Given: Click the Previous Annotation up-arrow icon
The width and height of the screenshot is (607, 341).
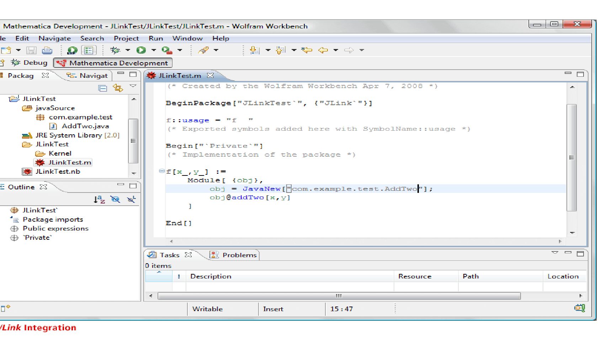Looking at the screenshot, I should pos(281,50).
